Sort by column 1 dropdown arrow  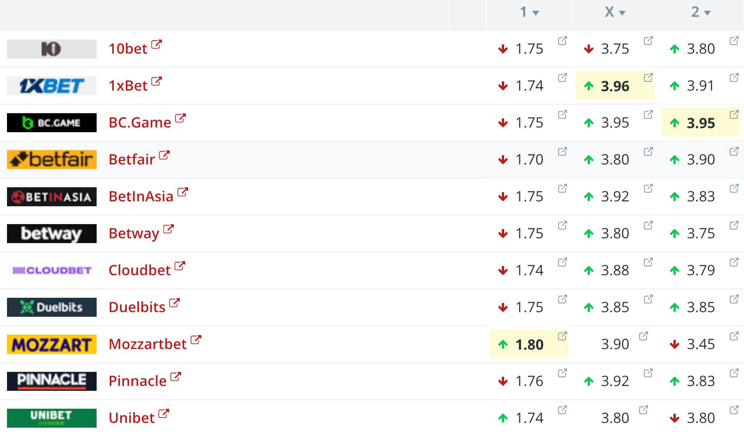[x=536, y=13]
